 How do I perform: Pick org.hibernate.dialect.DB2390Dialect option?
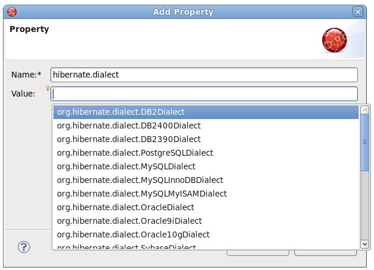point(129,139)
